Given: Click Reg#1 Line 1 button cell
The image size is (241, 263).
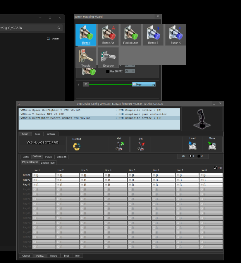Looking at the screenshot, I should click(x=44, y=175).
